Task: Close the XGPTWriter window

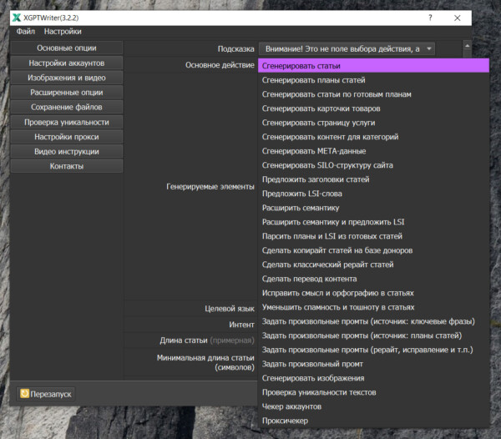Action: (458, 18)
